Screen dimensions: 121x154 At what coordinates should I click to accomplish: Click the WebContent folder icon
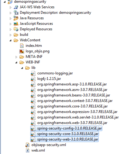pos(16,40)
